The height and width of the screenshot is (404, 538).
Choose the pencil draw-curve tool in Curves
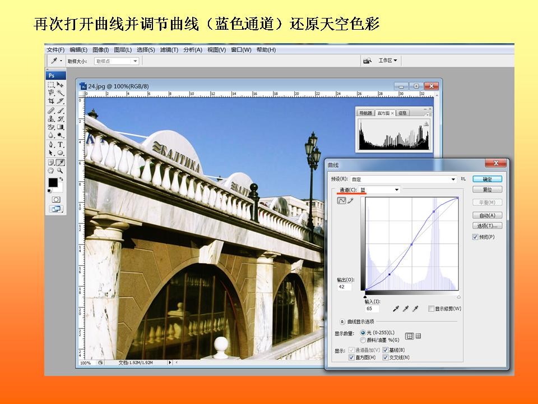(x=350, y=201)
